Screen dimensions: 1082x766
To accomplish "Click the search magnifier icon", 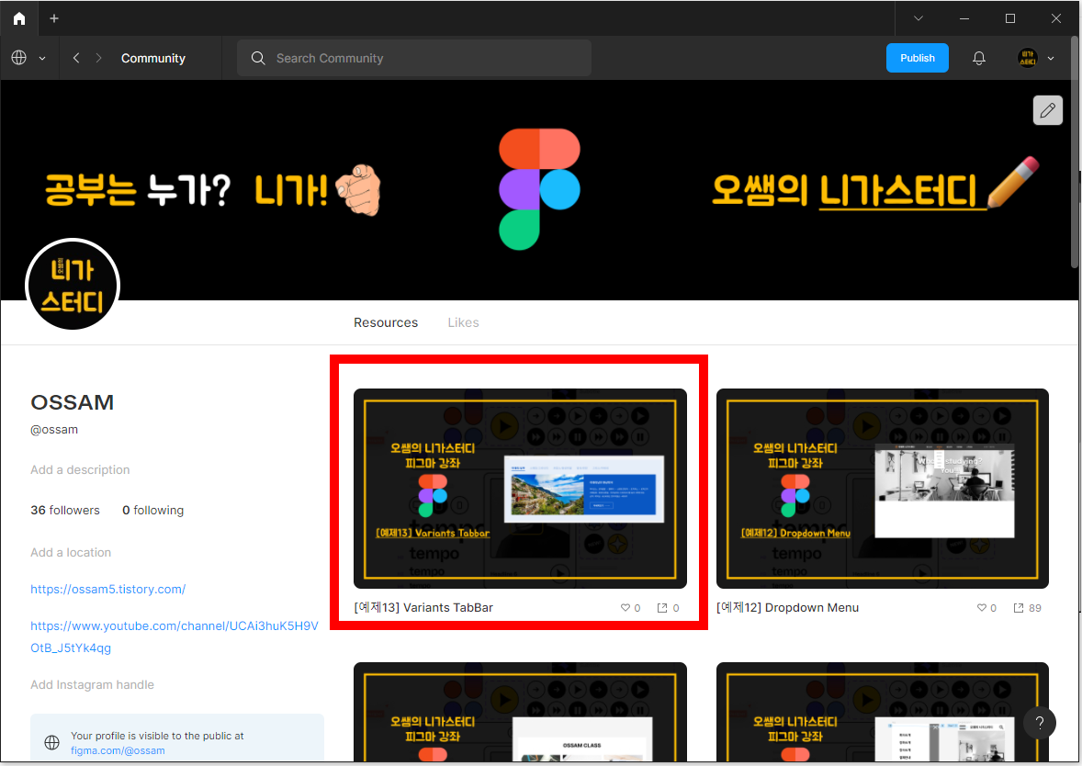I will tap(258, 58).
